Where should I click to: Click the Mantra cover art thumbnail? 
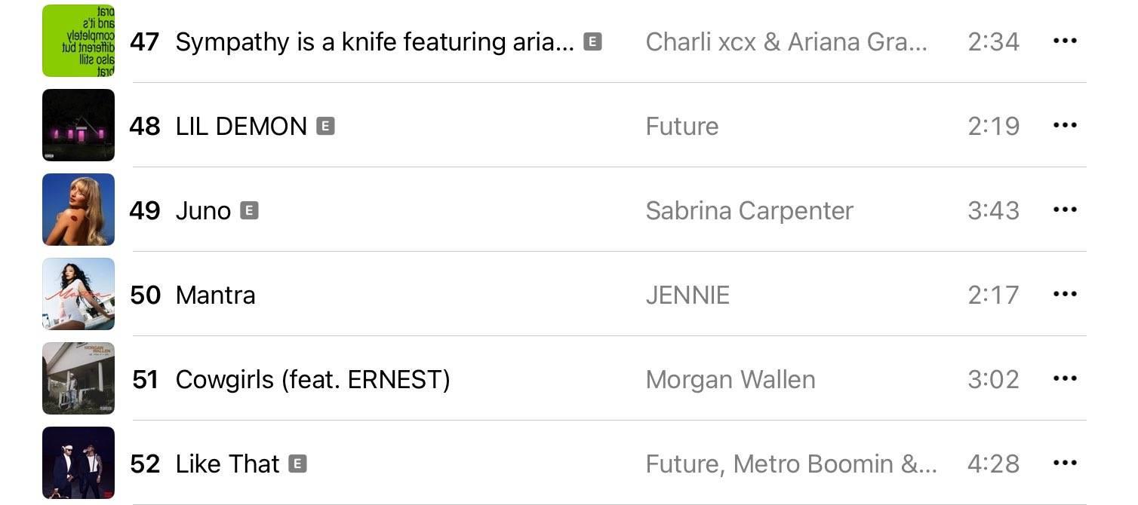(78, 294)
